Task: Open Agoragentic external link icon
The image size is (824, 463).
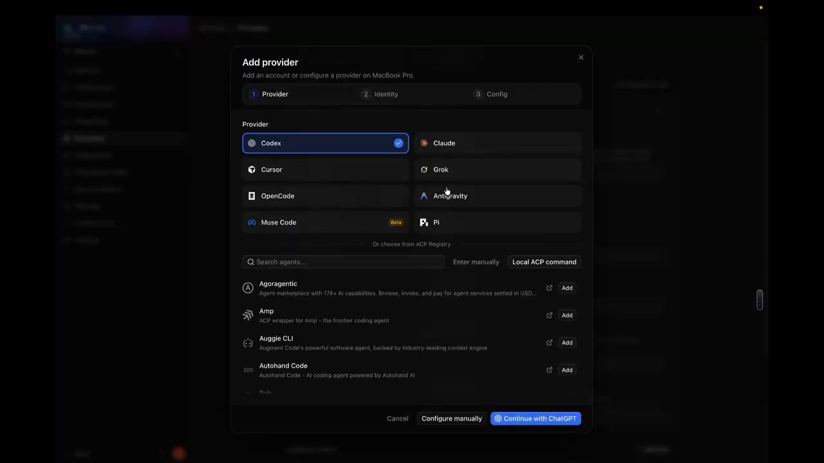Action: click(549, 288)
